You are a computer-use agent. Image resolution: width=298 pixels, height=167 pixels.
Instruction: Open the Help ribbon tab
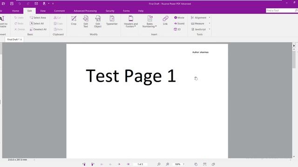[141, 11]
